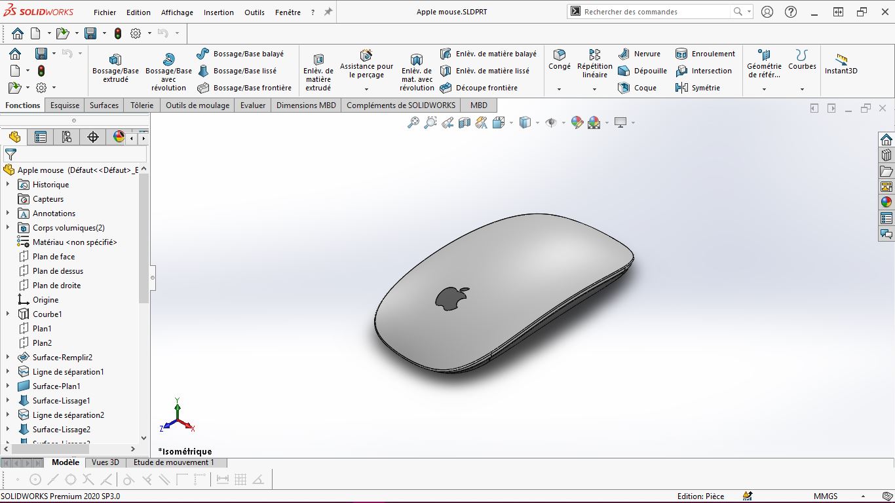This screenshot has width=895, height=503.
Task: Click the Rechercher des commandes search field
Action: (657, 12)
